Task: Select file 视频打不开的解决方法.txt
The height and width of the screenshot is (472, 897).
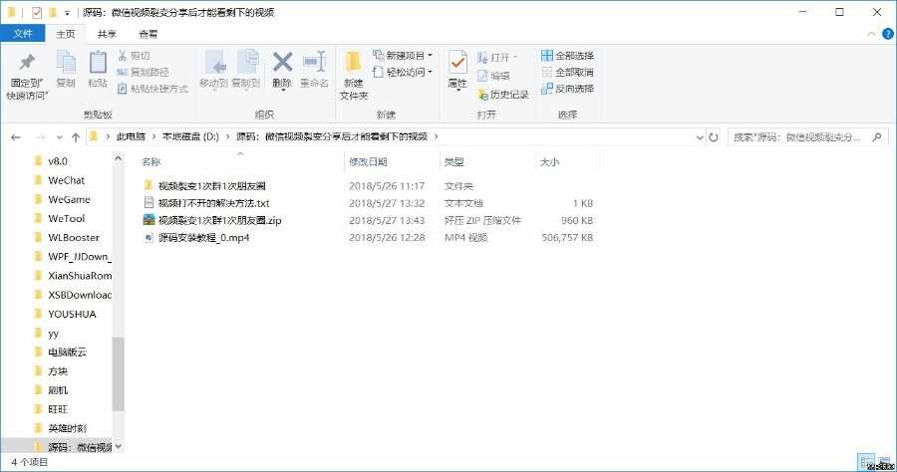Action: tap(213, 203)
